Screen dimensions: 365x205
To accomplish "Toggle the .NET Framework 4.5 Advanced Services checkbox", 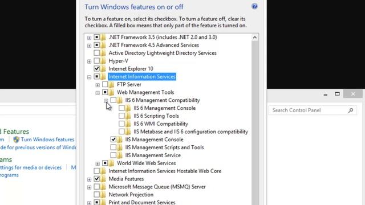I will tap(96, 45).
